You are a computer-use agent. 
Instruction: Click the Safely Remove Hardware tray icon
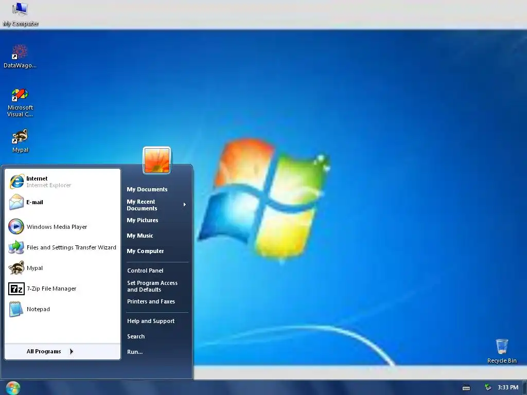[x=488, y=388]
